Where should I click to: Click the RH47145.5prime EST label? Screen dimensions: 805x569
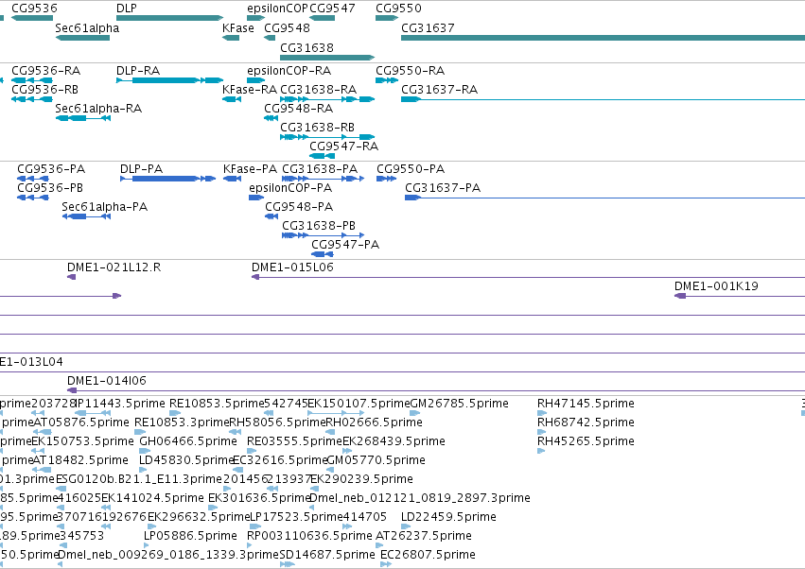[x=586, y=404]
